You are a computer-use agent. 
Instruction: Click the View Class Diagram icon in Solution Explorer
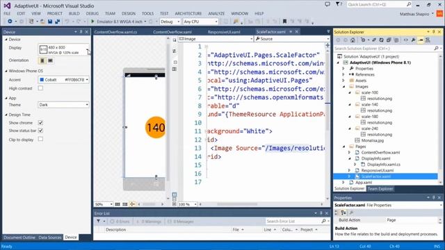(x=428, y=40)
